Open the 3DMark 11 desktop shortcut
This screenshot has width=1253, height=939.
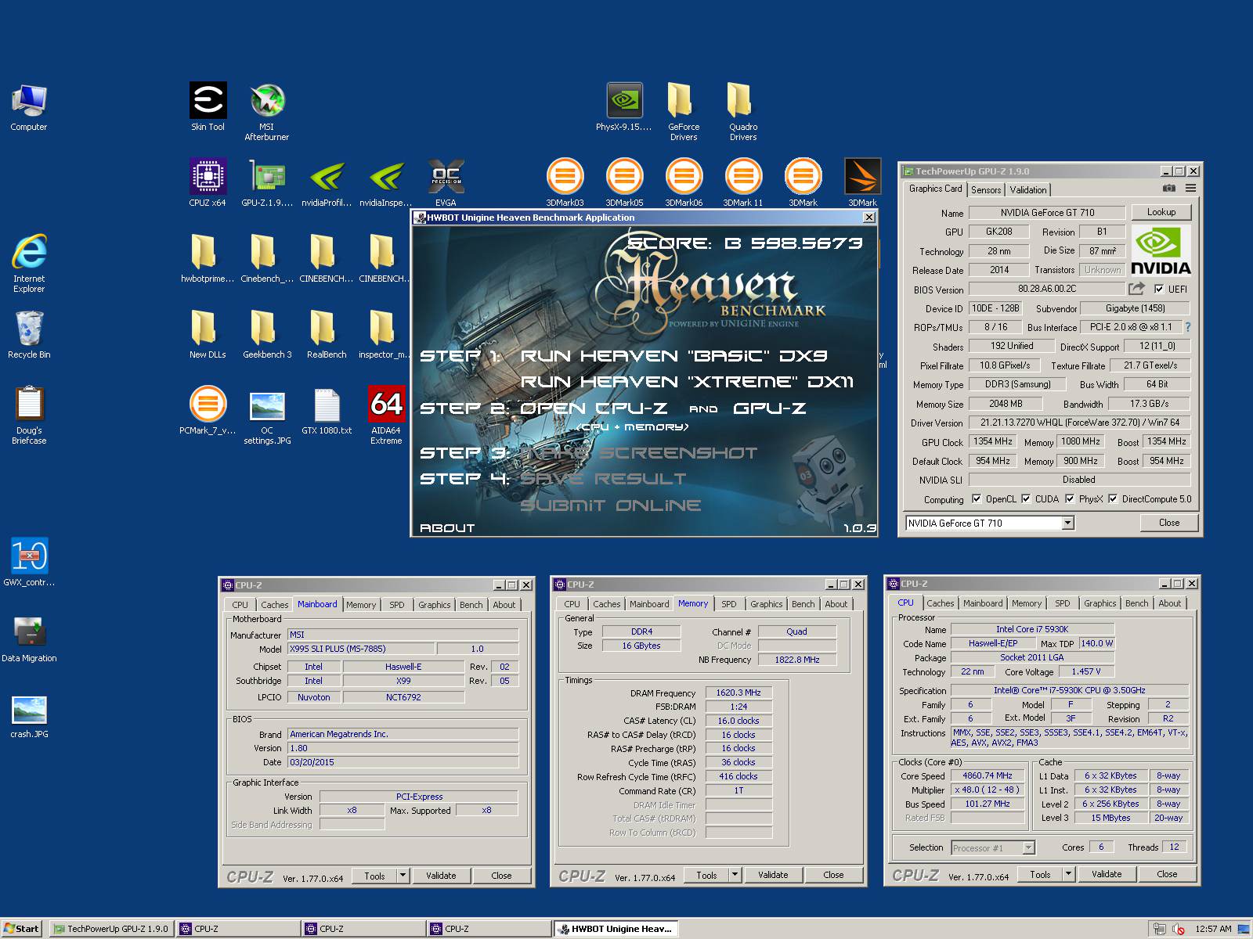pos(743,182)
